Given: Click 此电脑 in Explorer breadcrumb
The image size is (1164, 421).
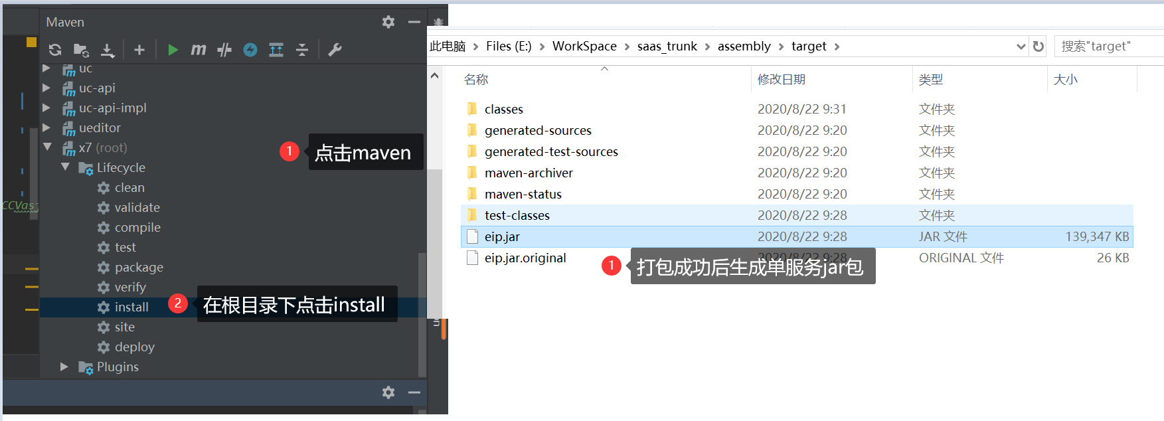Looking at the screenshot, I should pyautogui.click(x=448, y=46).
